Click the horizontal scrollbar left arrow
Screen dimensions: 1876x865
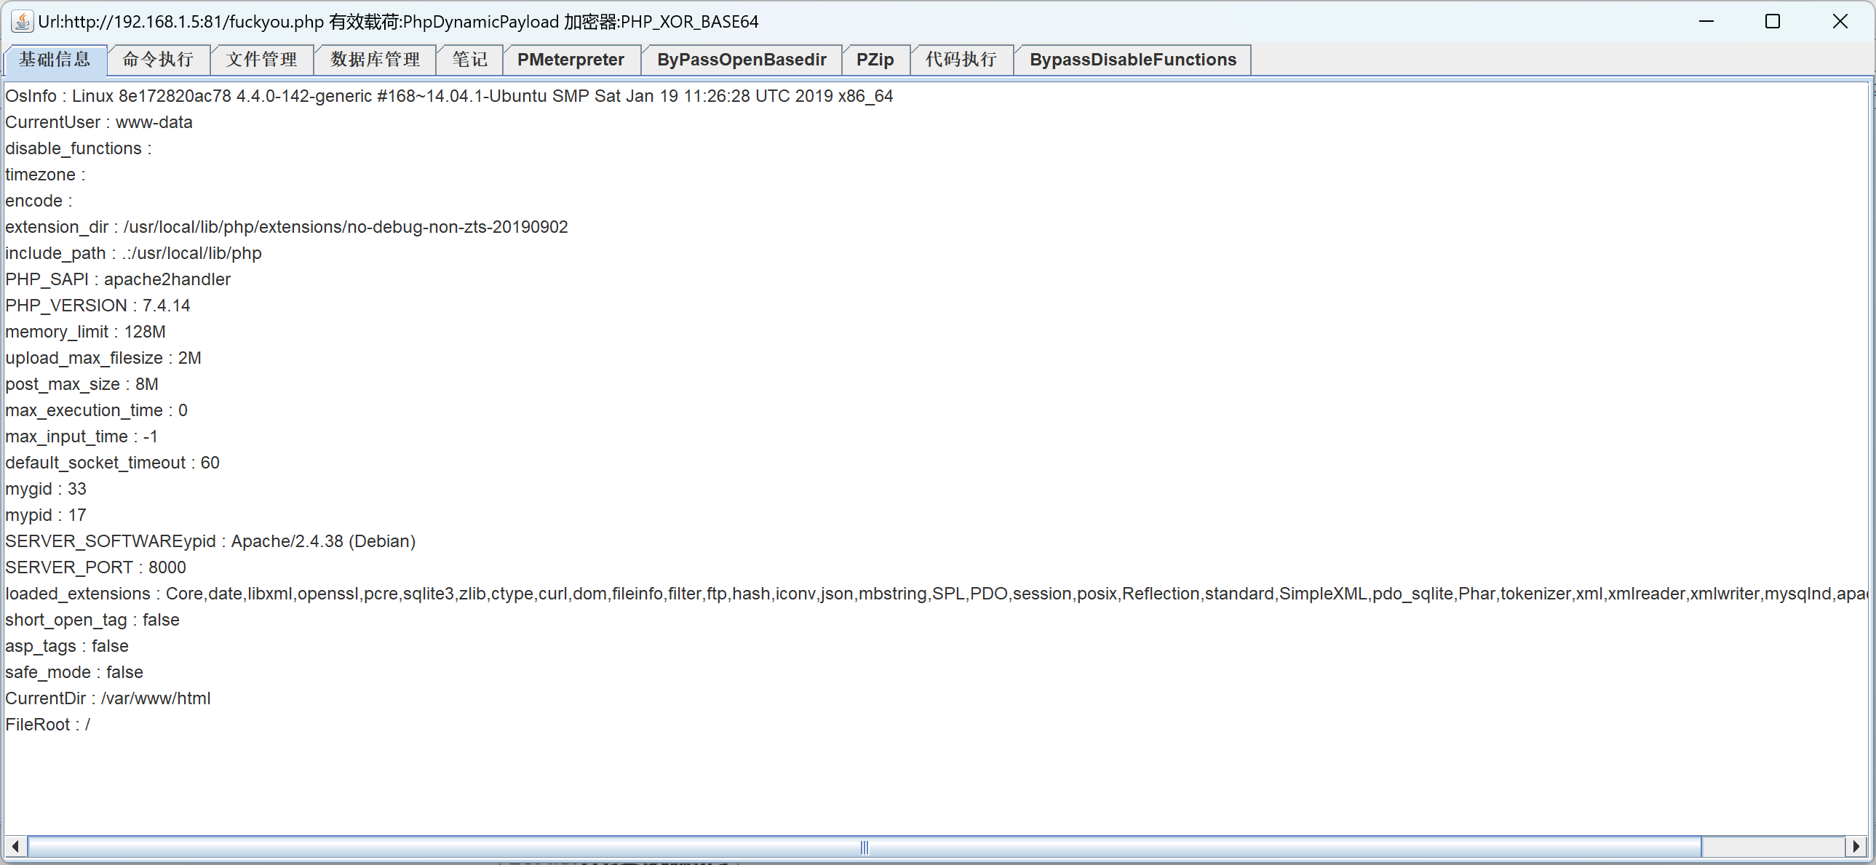click(x=15, y=846)
